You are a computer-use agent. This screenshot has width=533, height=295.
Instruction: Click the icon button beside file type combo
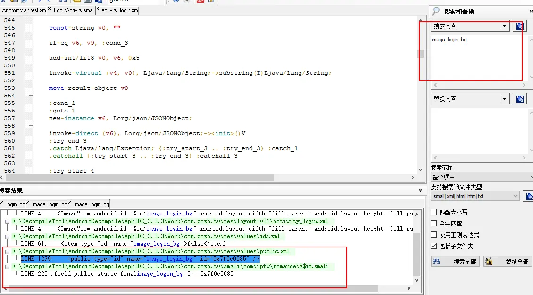529,196
